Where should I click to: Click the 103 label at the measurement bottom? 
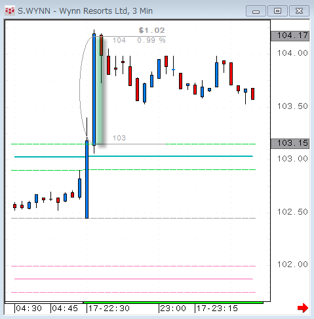(119, 138)
